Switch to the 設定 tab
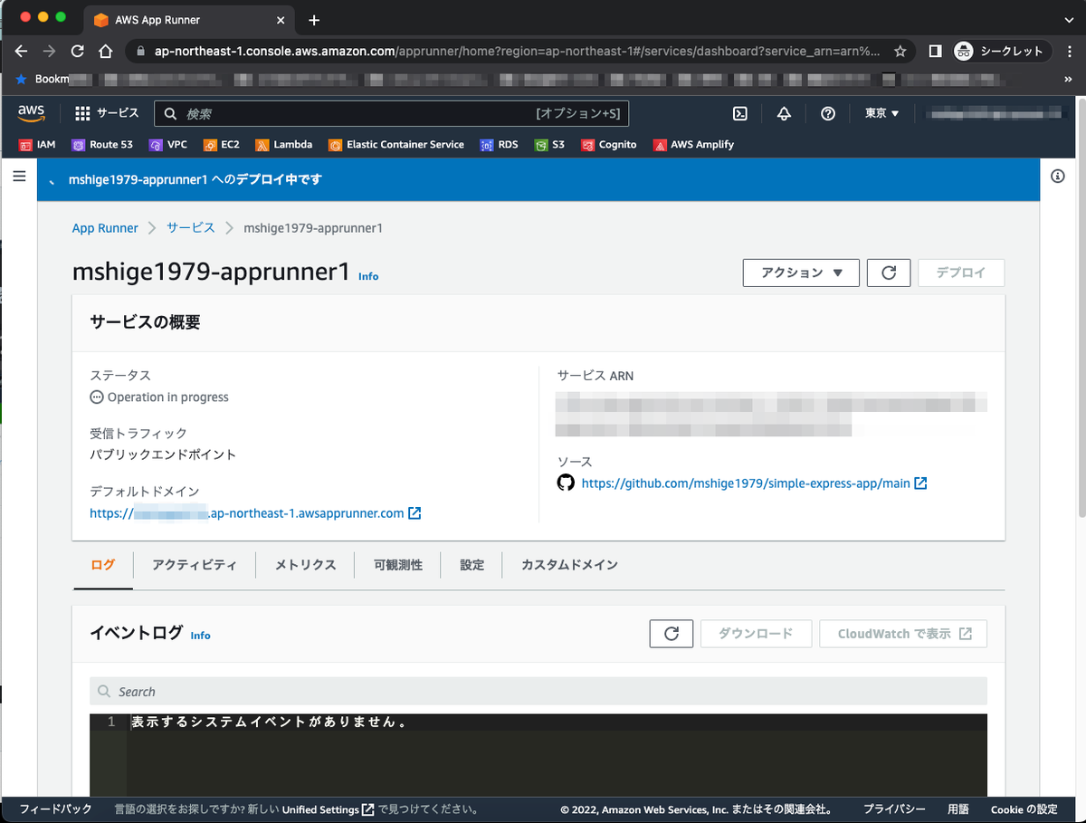 point(472,565)
